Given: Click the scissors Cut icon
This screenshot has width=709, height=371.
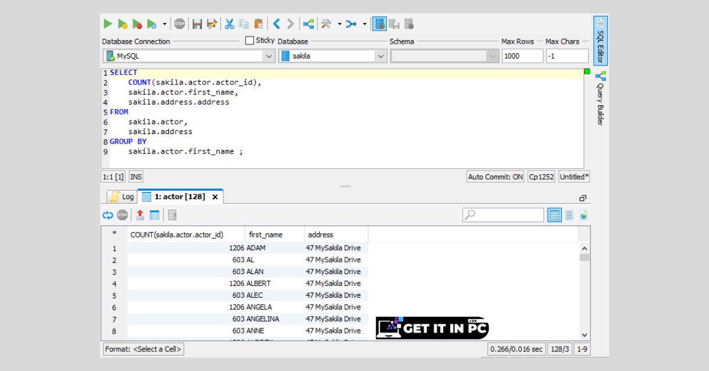Looking at the screenshot, I should [x=229, y=24].
